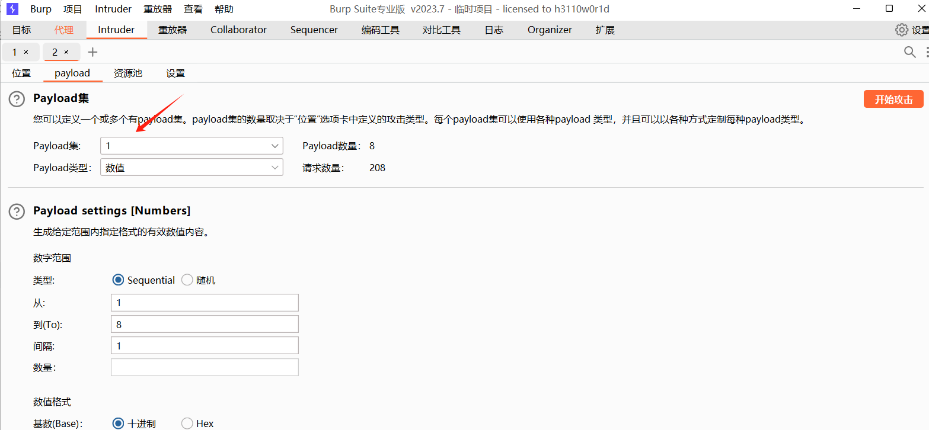Choose the Hex base option
The image size is (929, 430).
187,423
